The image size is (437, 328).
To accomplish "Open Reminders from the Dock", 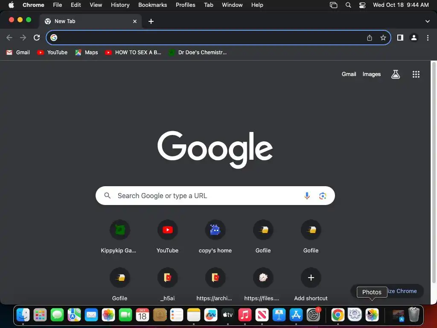I will (x=177, y=315).
